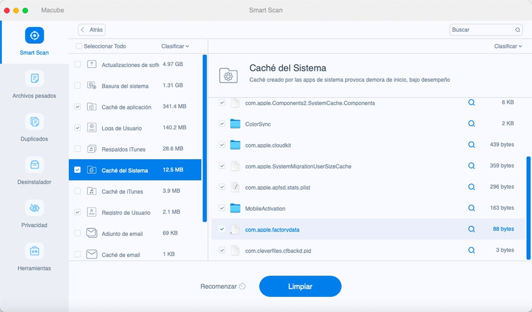Check Actualizaciones de software checkbox
The image size is (532, 312).
tap(78, 64)
